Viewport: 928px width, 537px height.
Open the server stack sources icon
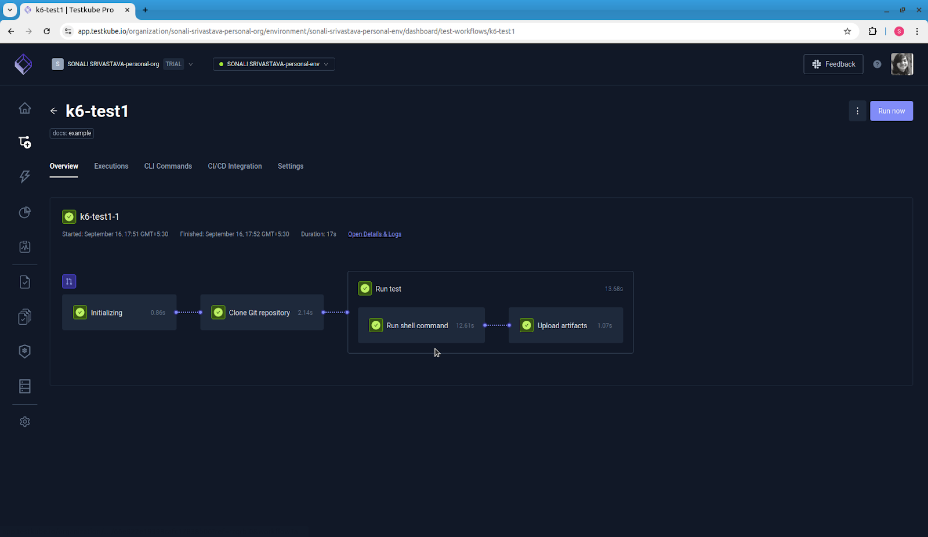pyautogui.click(x=24, y=386)
